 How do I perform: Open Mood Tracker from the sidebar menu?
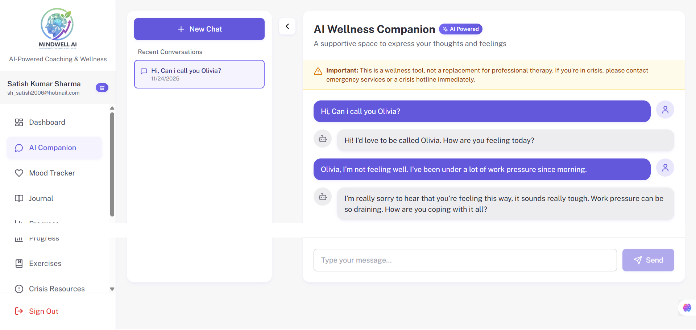(52, 173)
